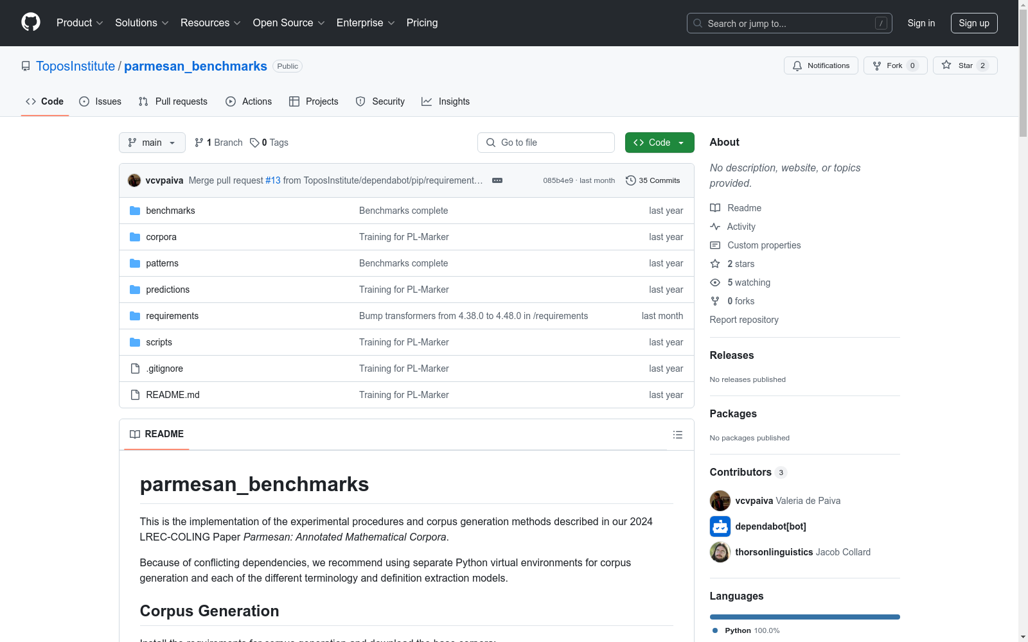Open the requirements folder icon

(135, 316)
